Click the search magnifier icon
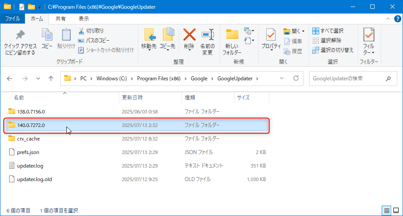403x216 pixels. click(388, 79)
